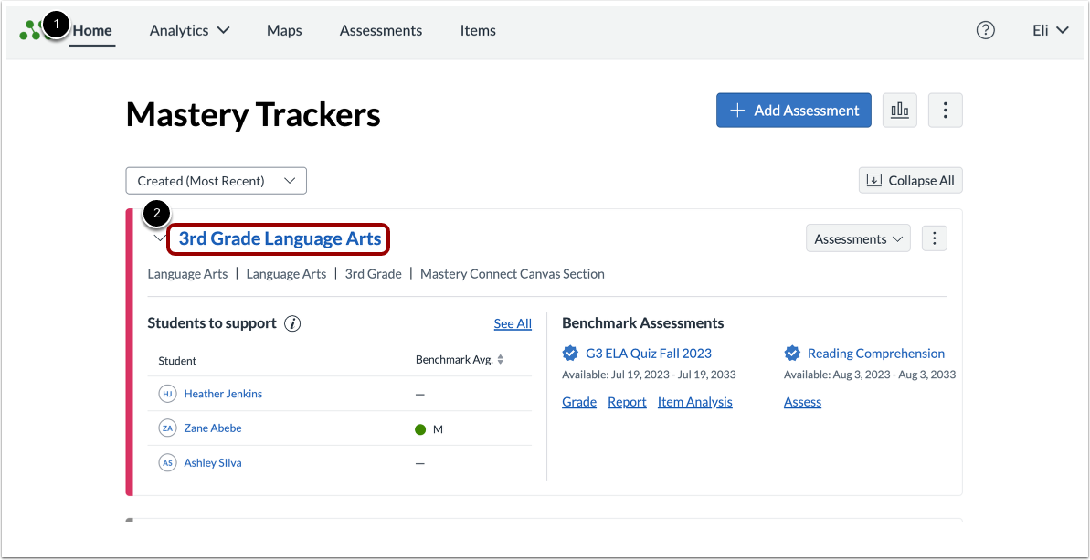This screenshot has width=1090, height=560.
Task: Open the Assessments dropdown on the tracker
Action: tap(857, 238)
